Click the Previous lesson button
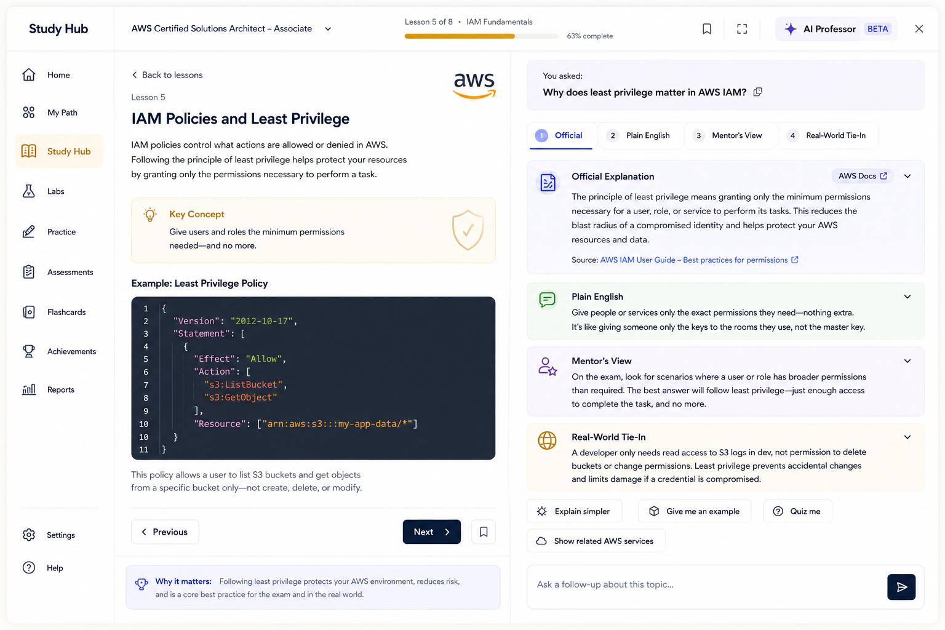The image size is (945, 630). click(x=165, y=532)
